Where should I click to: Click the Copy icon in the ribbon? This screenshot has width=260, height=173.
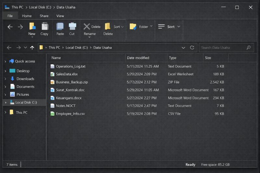(45, 27)
